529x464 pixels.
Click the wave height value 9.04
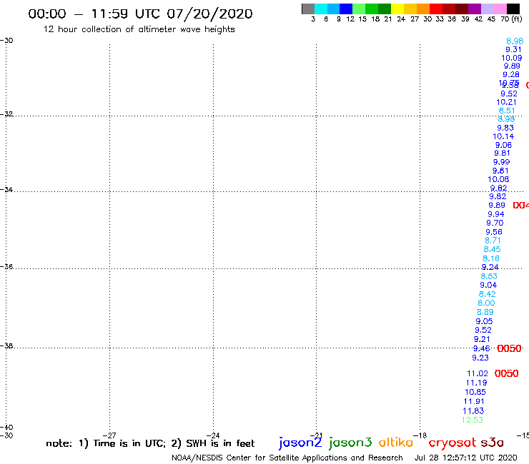(x=488, y=285)
